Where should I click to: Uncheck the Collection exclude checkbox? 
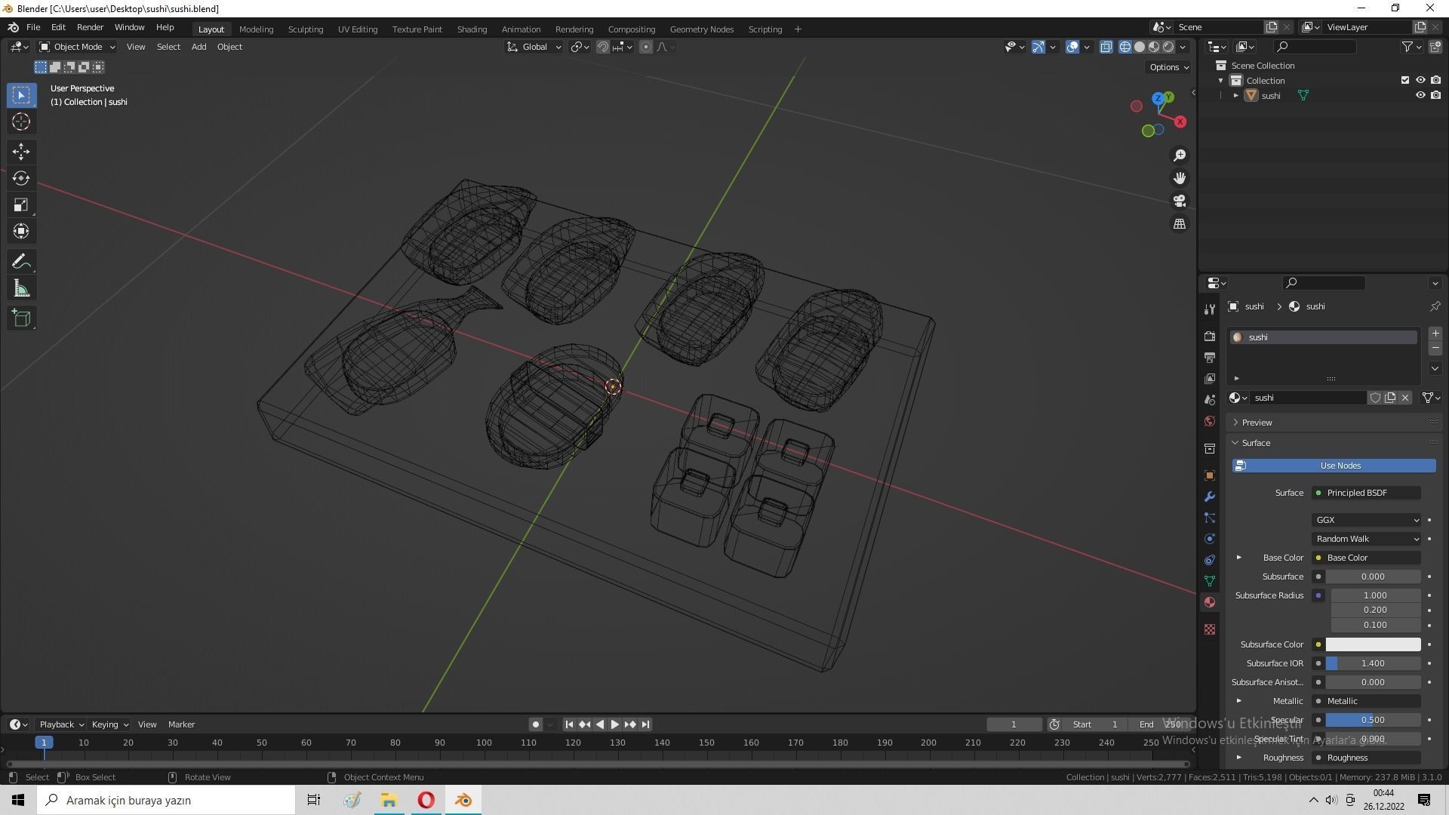point(1404,80)
